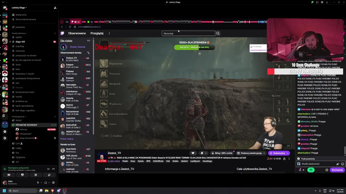Open stream options three-dot menu

pyautogui.click(x=289, y=159)
